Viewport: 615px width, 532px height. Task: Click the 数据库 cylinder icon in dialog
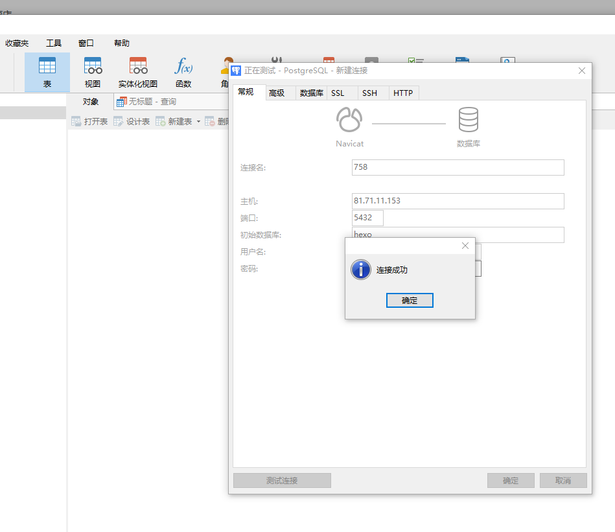click(469, 120)
